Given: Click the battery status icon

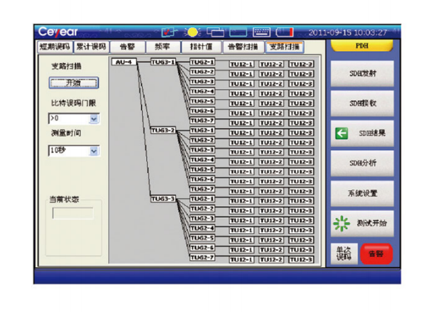Looking at the screenshot, I should coord(285,33).
